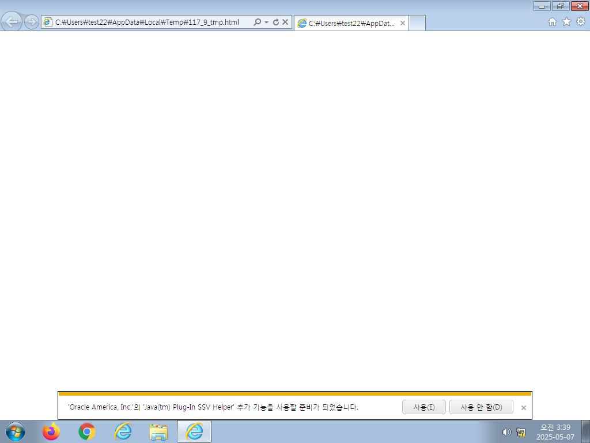Open the address bar autocomplete dropdown arrow
Screen dimensions: 590x443
click(x=266, y=22)
